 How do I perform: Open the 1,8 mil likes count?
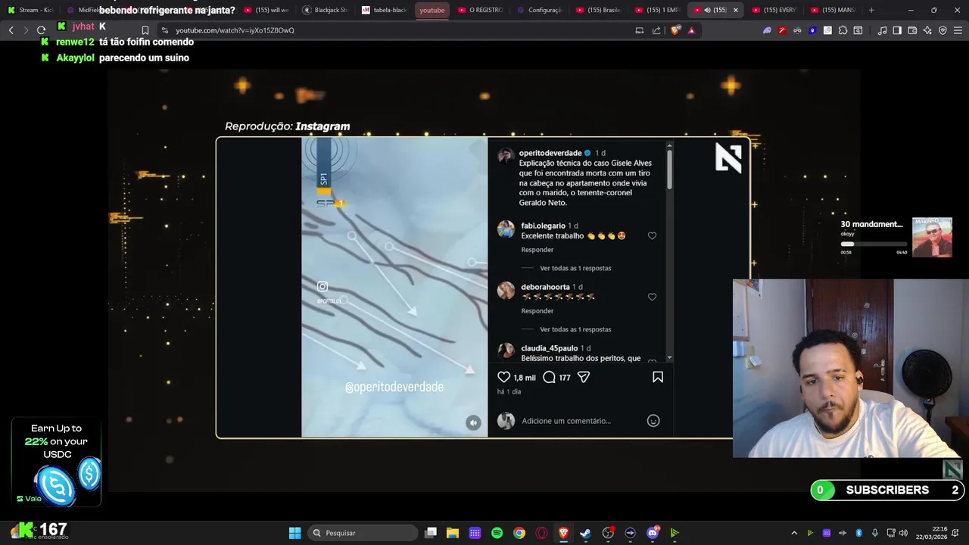pyautogui.click(x=525, y=378)
